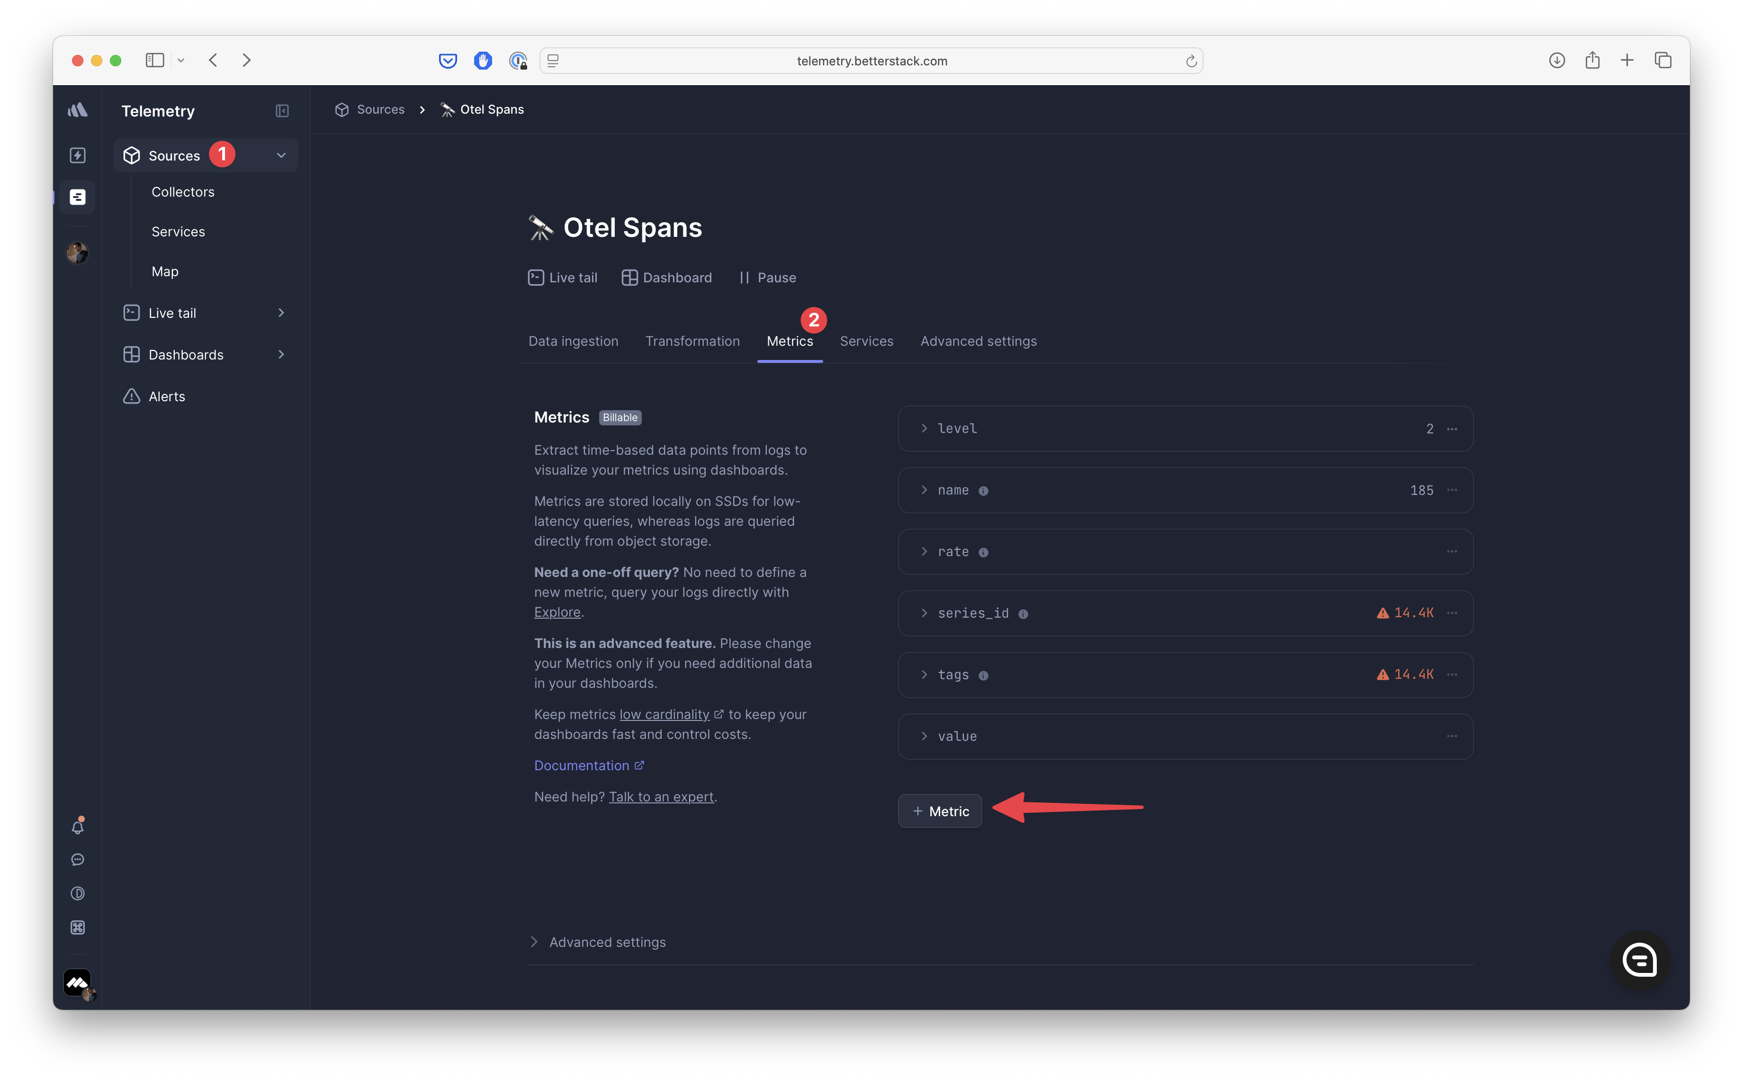This screenshot has width=1743, height=1080.
Task: Expand the Dashboards sidebar chevron
Action: pos(281,354)
